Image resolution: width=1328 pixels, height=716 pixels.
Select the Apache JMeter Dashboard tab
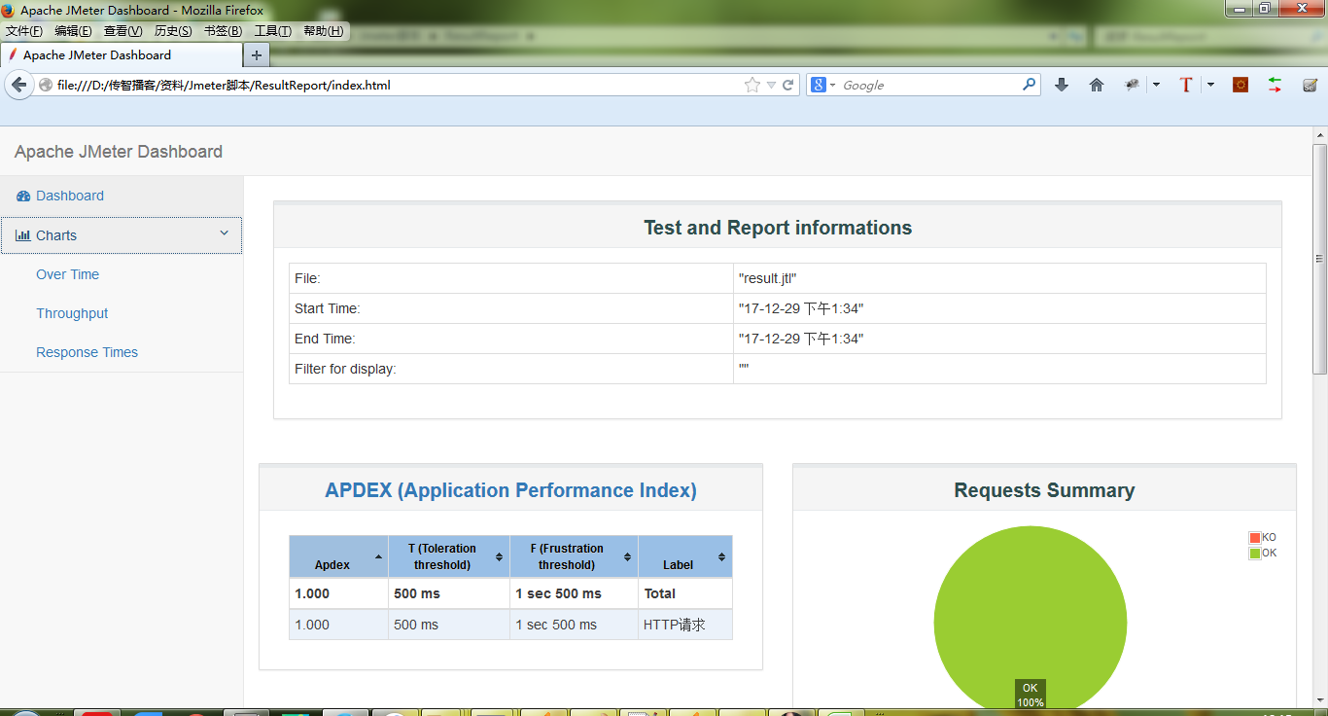click(x=122, y=54)
